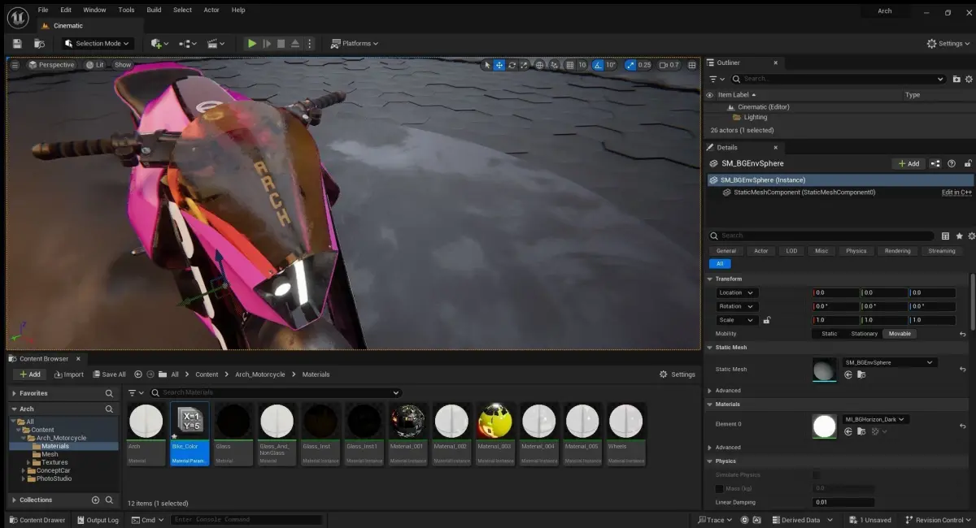Open the Actor menu
Viewport: 976px width, 528px height.
point(211,10)
